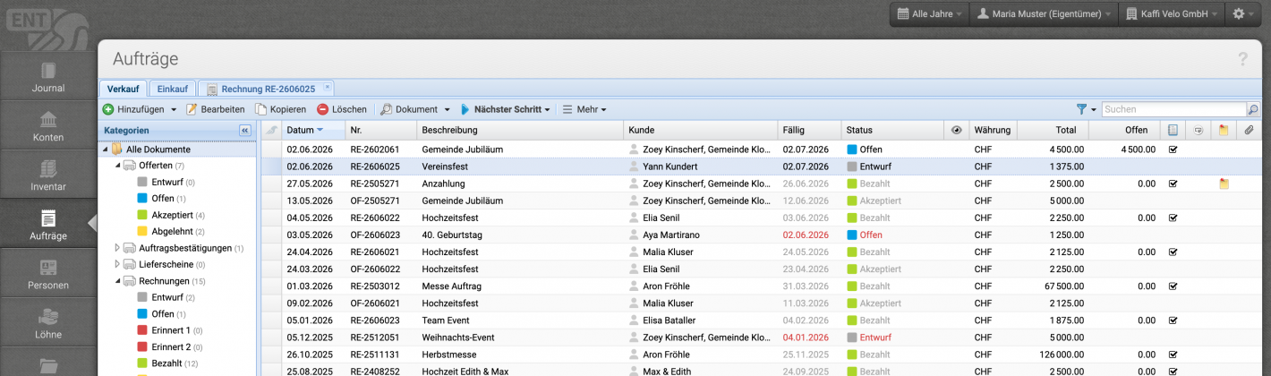The height and width of the screenshot is (376, 1271).
Task: Open the Alle Jahre year dropdown
Action: [929, 14]
